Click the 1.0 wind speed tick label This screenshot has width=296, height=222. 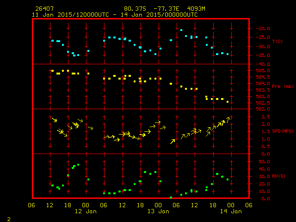pos(266,139)
